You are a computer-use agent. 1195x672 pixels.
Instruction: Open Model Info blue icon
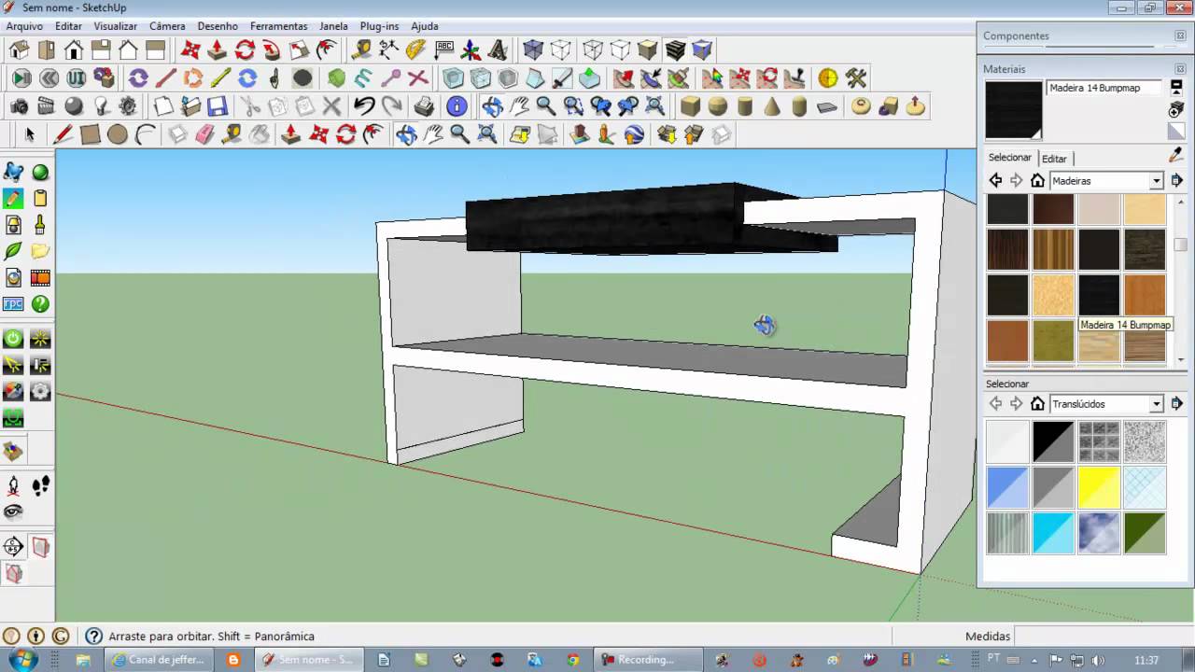(x=457, y=106)
